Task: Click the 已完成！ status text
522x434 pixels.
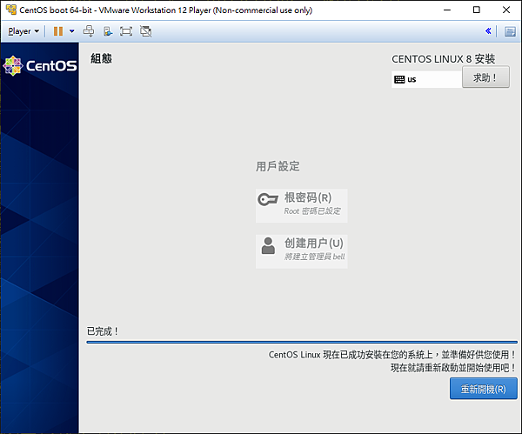Action: tap(103, 331)
